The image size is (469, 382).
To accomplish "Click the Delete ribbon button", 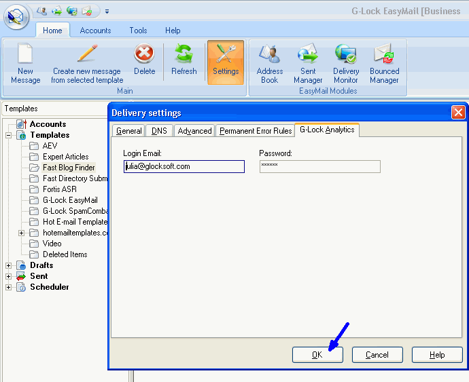I will [145, 59].
